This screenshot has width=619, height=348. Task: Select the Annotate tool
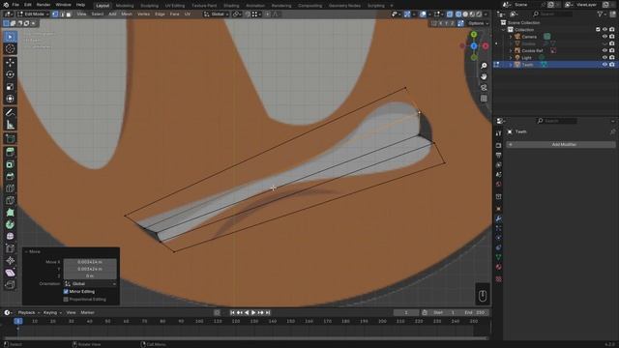point(11,112)
